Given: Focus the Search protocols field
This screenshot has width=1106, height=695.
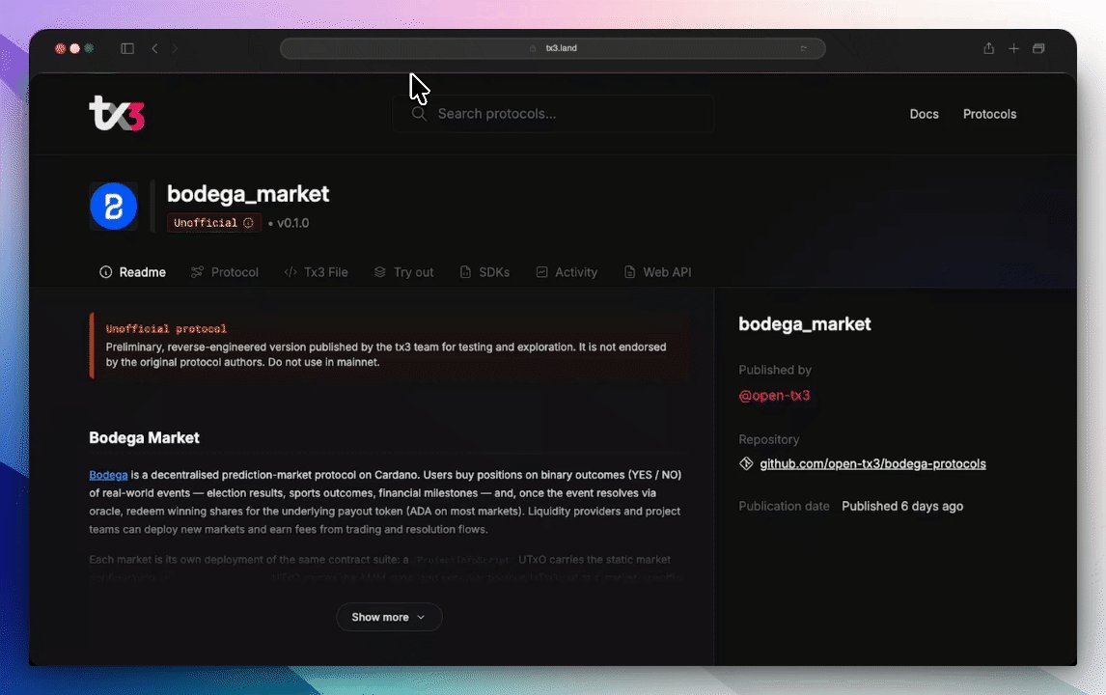Looking at the screenshot, I should pyautogui.click(x=553, y=114).
